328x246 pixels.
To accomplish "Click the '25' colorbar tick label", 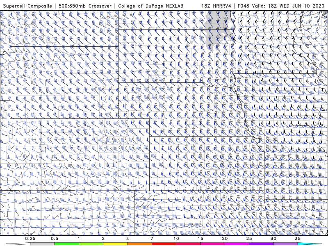I will [249, 239].
